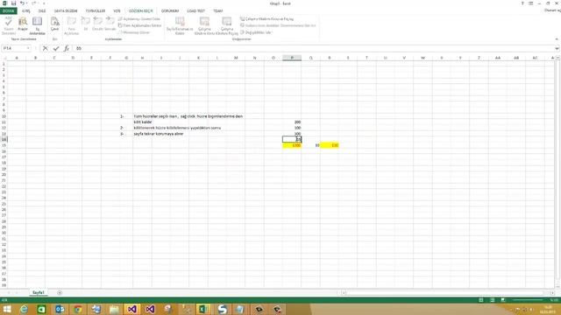Open Outlook from the taskbar

60,309
